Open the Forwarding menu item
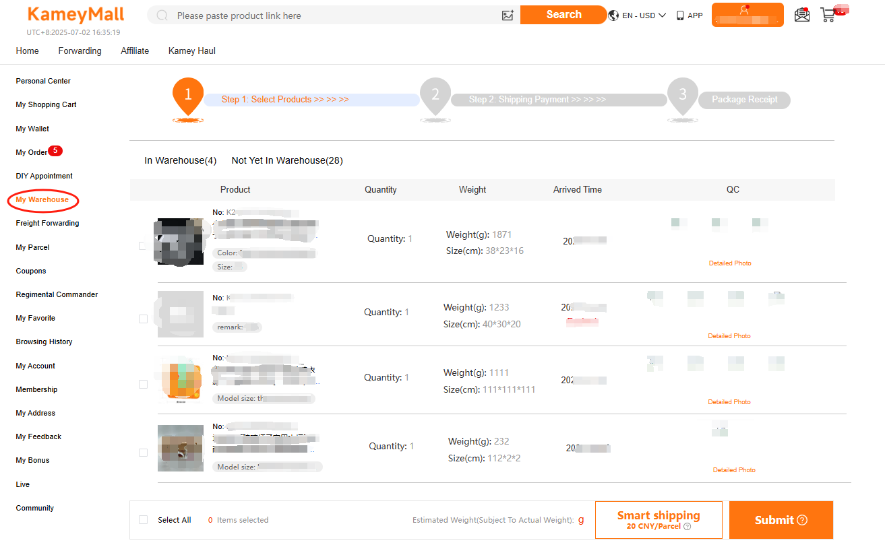Screen dimensions: 885x553 pos(80,51)
